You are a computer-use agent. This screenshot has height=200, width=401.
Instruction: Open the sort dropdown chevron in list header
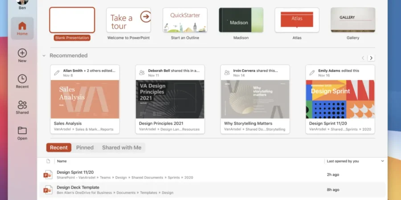383,161
